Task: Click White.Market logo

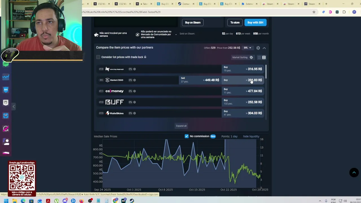Action: 115,69
